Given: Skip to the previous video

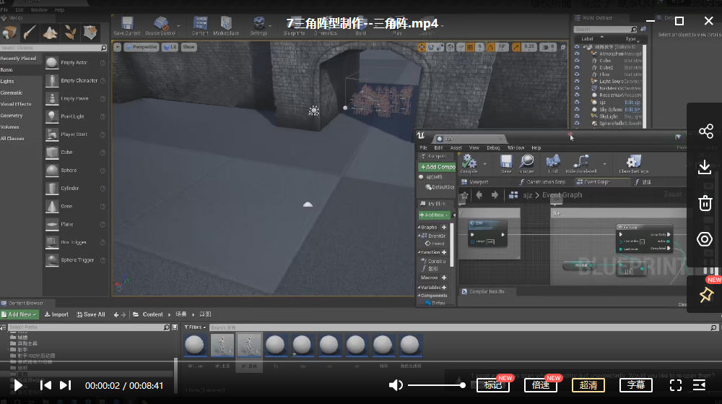Looking at the screenshot, I should click(45, 385).
